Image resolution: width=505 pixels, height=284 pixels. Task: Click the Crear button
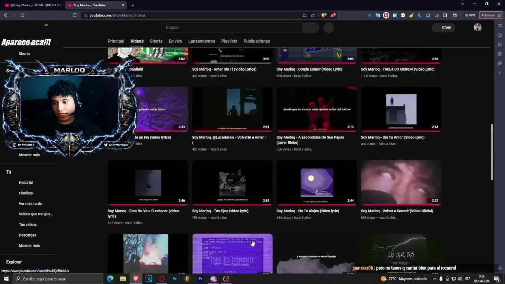tap(443, 28)
